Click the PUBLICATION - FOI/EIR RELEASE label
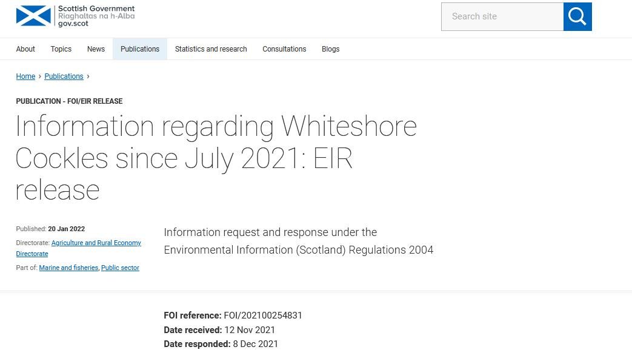Screen dimensions: 632x361 tap(69, 101)
